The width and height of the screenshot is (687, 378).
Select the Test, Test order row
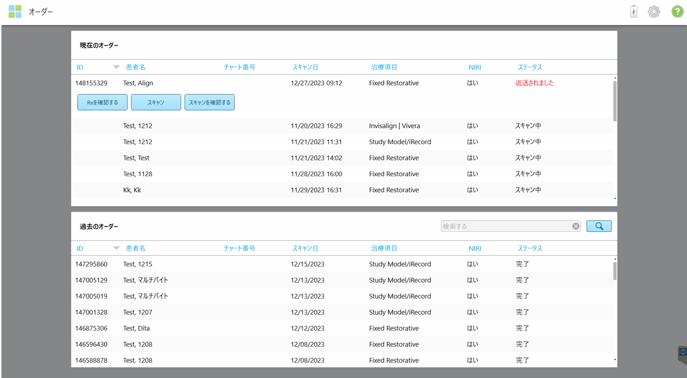342,158
